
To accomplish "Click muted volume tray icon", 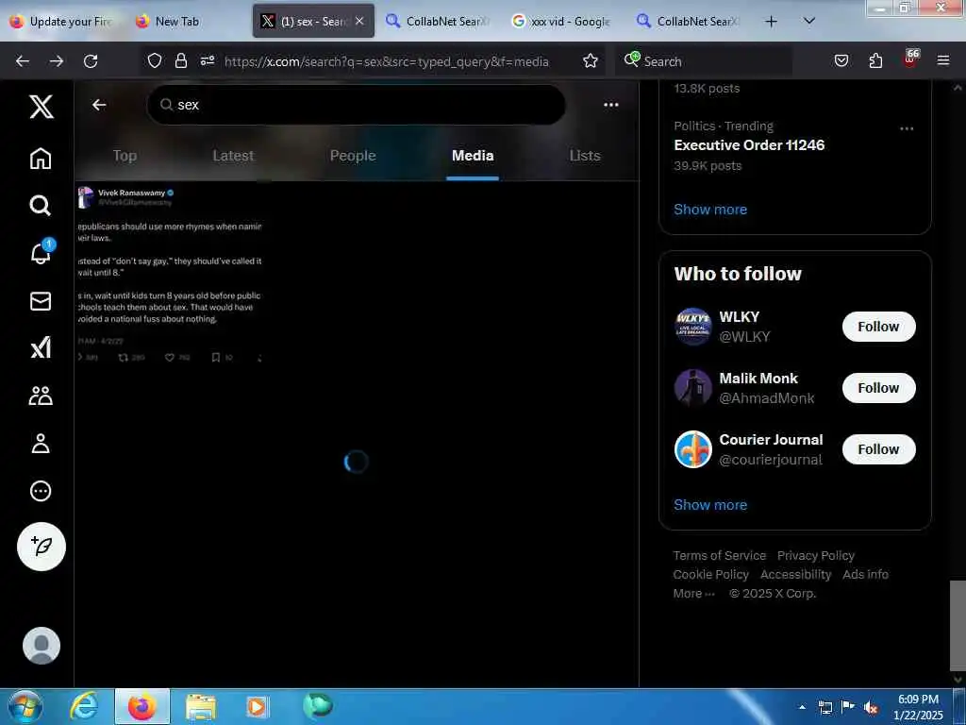I will 871,707.
